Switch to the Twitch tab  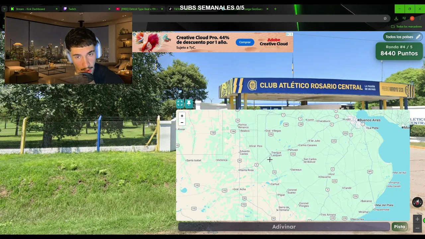coord(86,9)
